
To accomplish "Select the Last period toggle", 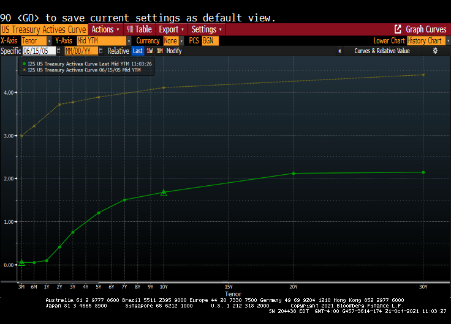I will pos(137,51).
